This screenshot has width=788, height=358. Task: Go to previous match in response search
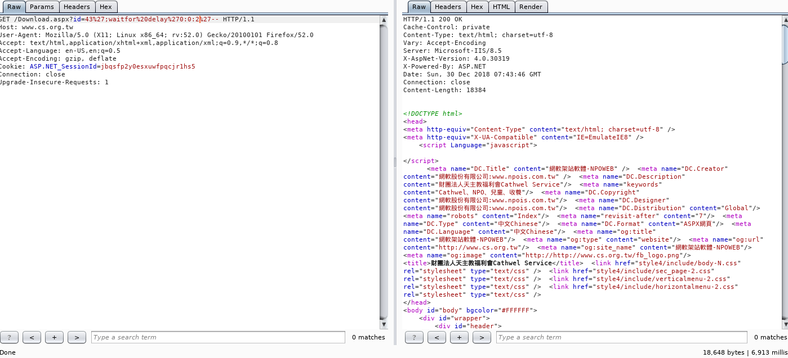pos(437,337)
